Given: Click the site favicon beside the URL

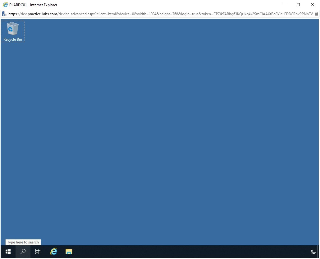Looking at the screenshot, I should (x=4, y=14).
